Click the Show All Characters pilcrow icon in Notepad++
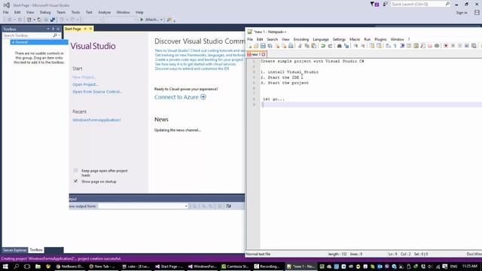Image resolution: width=482 pixels, height=271 pixels. [395, 46]
